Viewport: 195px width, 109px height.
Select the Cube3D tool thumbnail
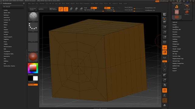click(177, 12)
